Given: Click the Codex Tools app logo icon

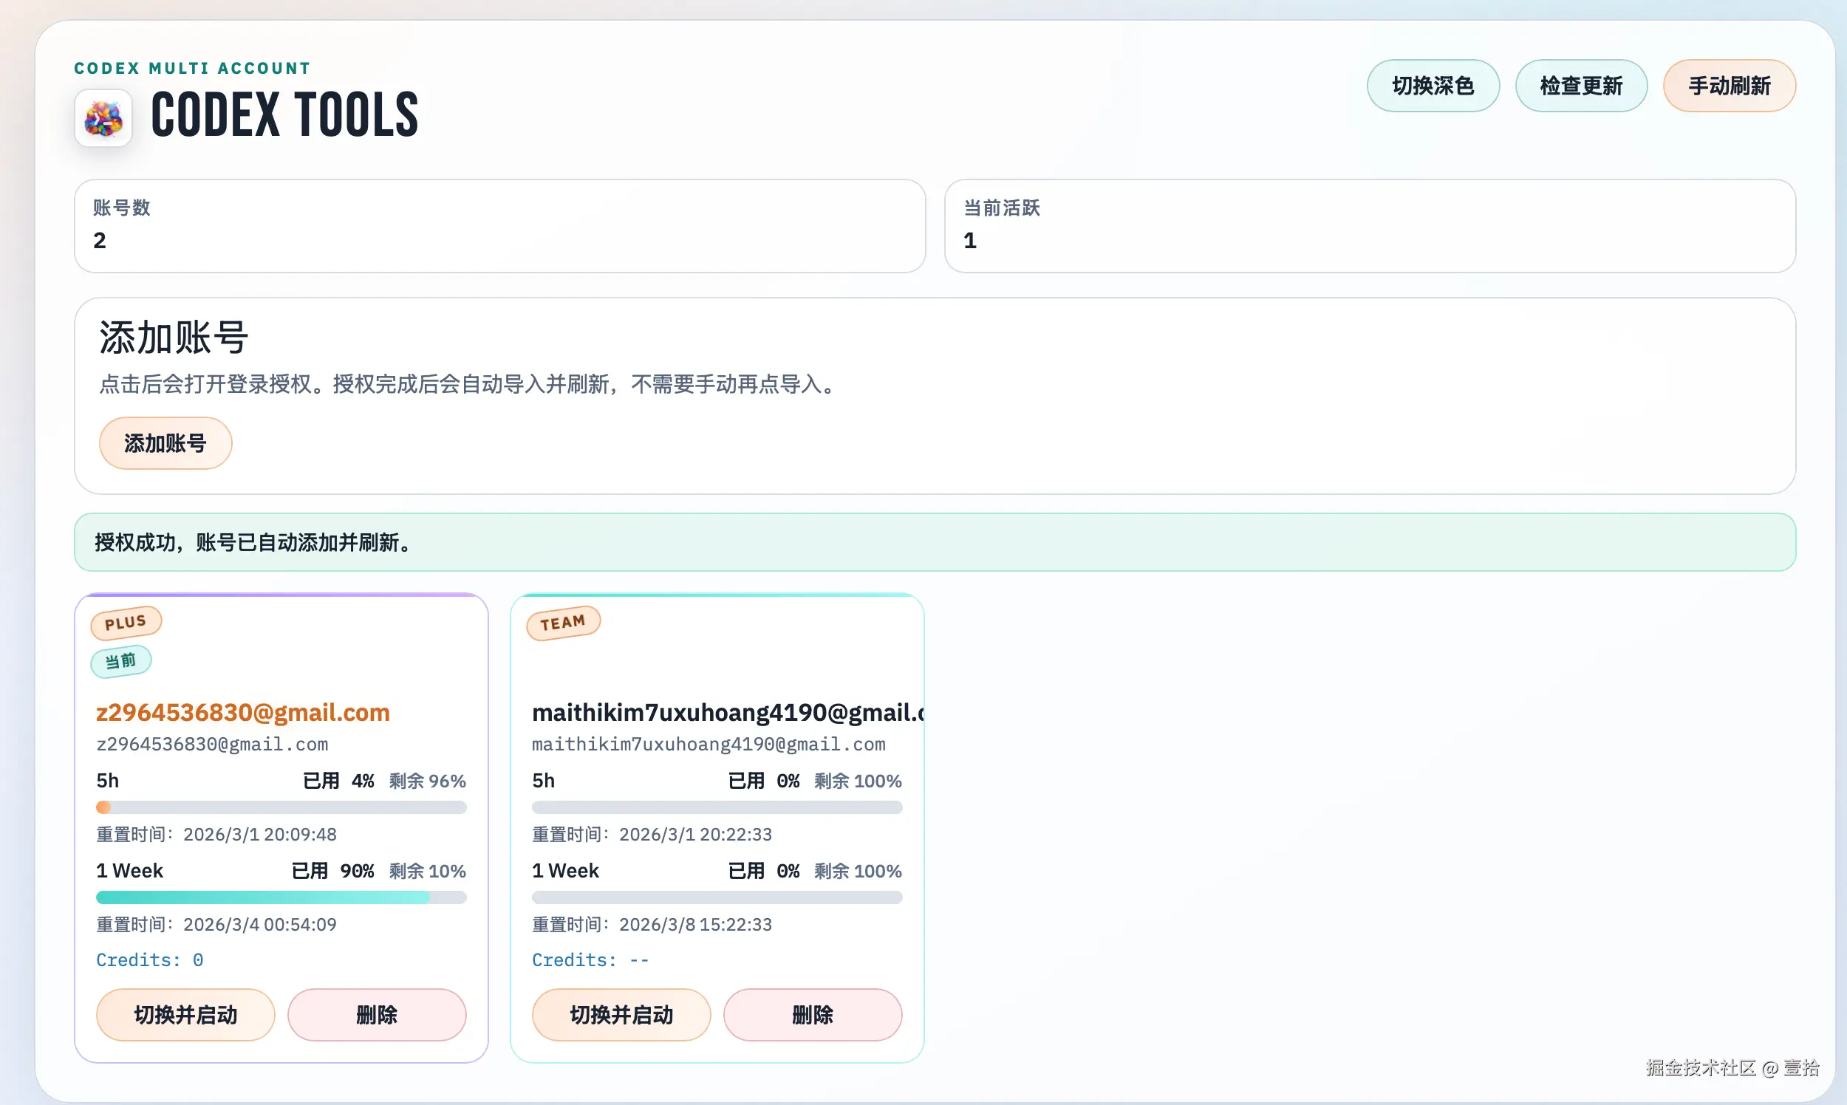Looking at the screenshot, I should (x=103, y=118).
